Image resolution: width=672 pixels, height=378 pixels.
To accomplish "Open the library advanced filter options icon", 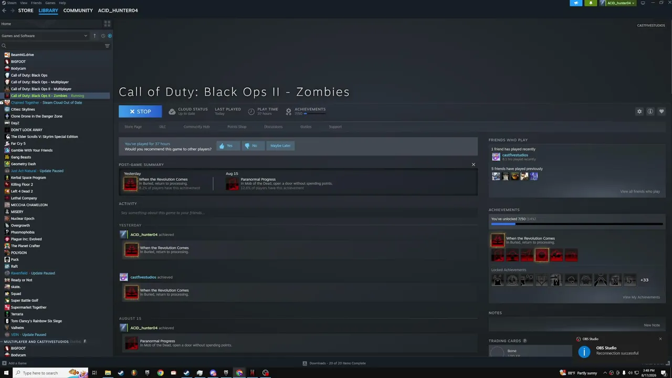I will click(107, 46).
